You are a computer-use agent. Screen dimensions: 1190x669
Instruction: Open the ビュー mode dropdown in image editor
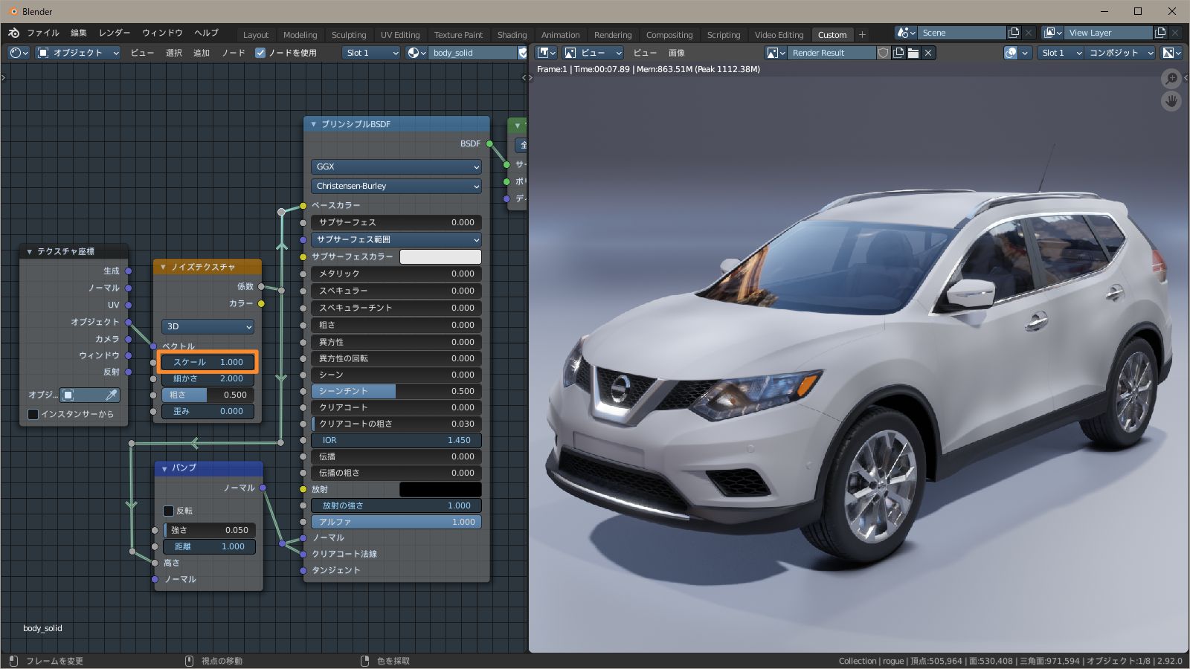coord(594,53)
